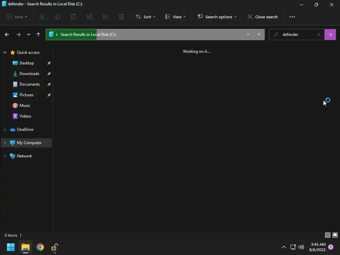This screenshot has height=255, width=340.
Task: Click the Delete trash icon
Action: pyautogui.click(x=122, y=17)
